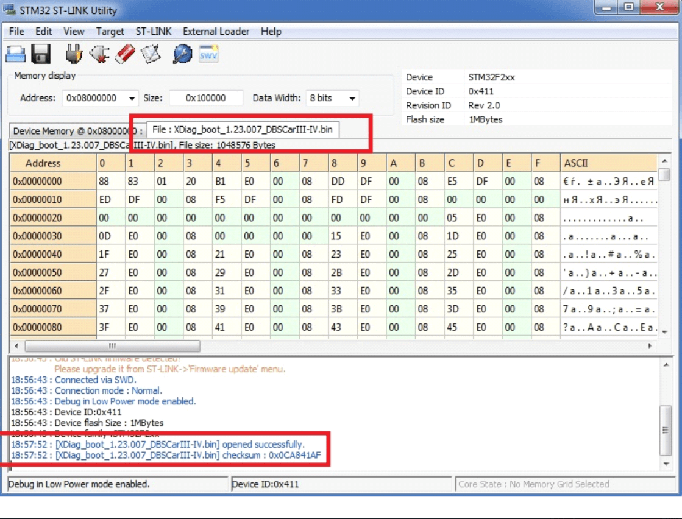Select the 0x00000040 address row label

click(53, 254)
